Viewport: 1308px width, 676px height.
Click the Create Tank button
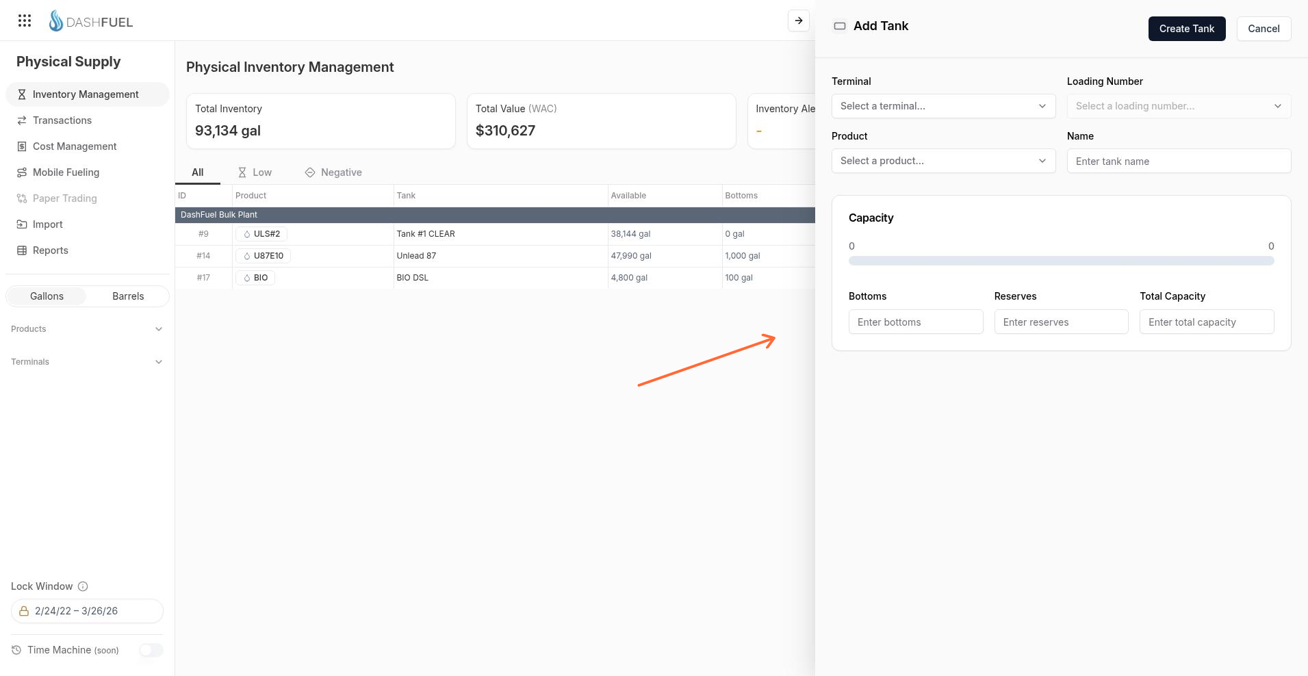pyautogui.click(x=1187, y=29)
